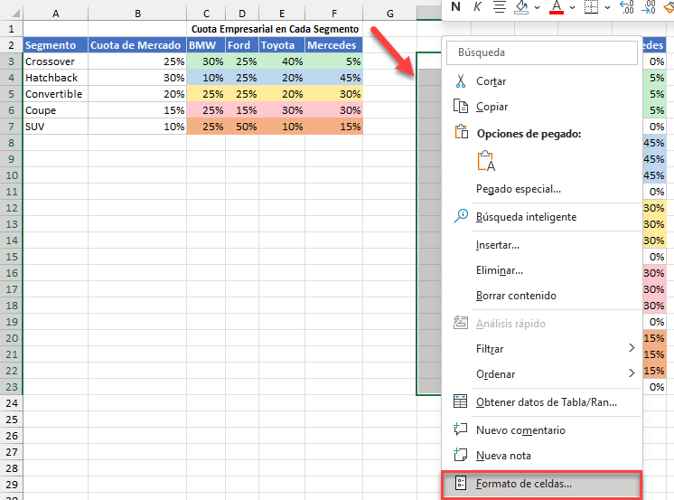Click the borders icon
The image size is (674, 500).
point(592,6)
